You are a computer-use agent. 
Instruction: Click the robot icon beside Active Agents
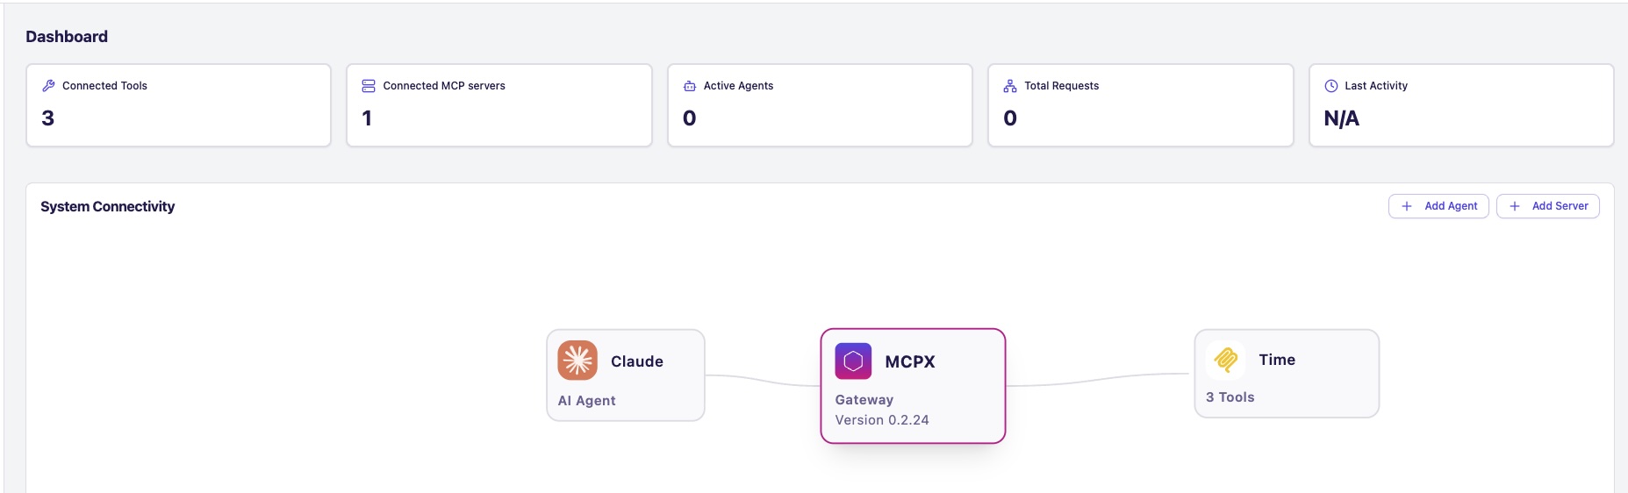pos(690,86)
